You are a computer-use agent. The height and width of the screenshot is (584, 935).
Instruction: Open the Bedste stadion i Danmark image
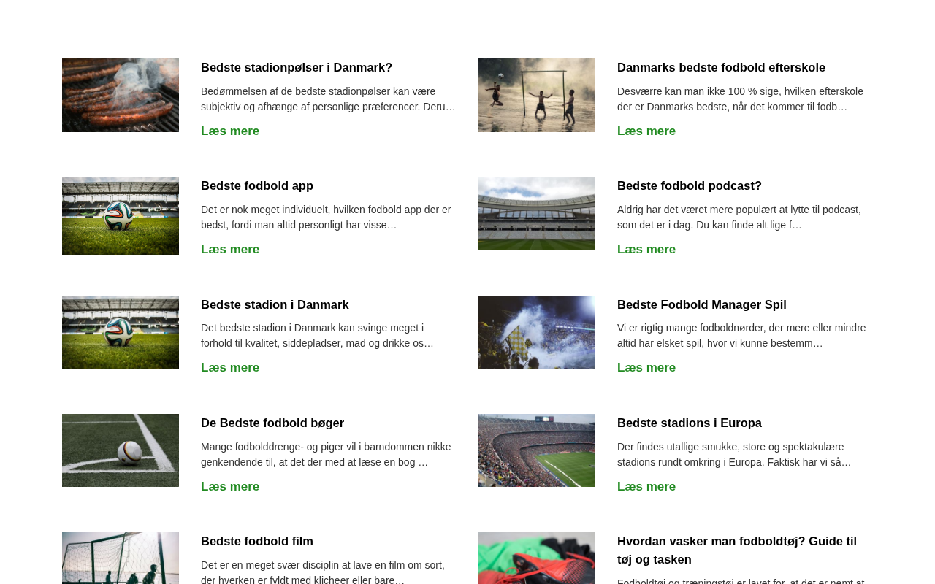(x=121, y=332)
